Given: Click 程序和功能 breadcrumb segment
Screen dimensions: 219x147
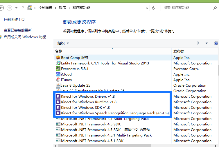Looking at the screenshot, I should [x=81, y=8].
